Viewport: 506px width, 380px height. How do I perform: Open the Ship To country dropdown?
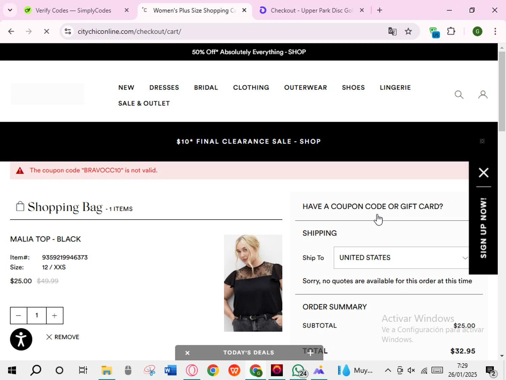(x=401, y=258)
